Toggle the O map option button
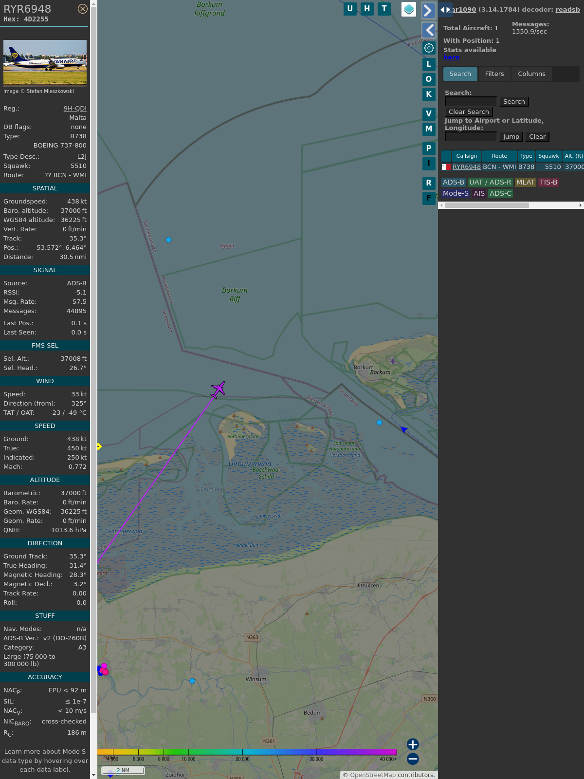584x779 pixels. [429, 79]
